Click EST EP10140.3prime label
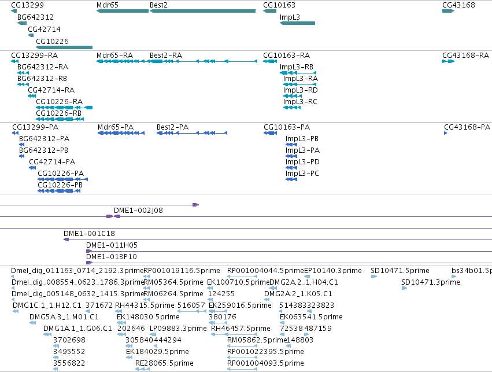The width and height of the screenshot is (492, 372). point(333,271)
